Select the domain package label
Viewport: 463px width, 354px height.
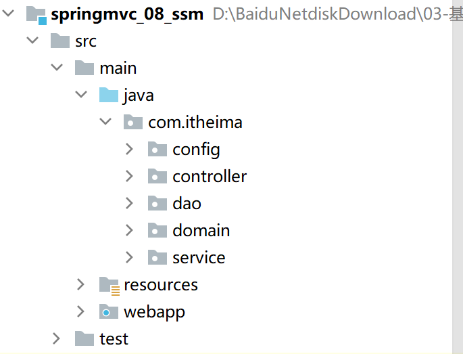tap(201, 231)
